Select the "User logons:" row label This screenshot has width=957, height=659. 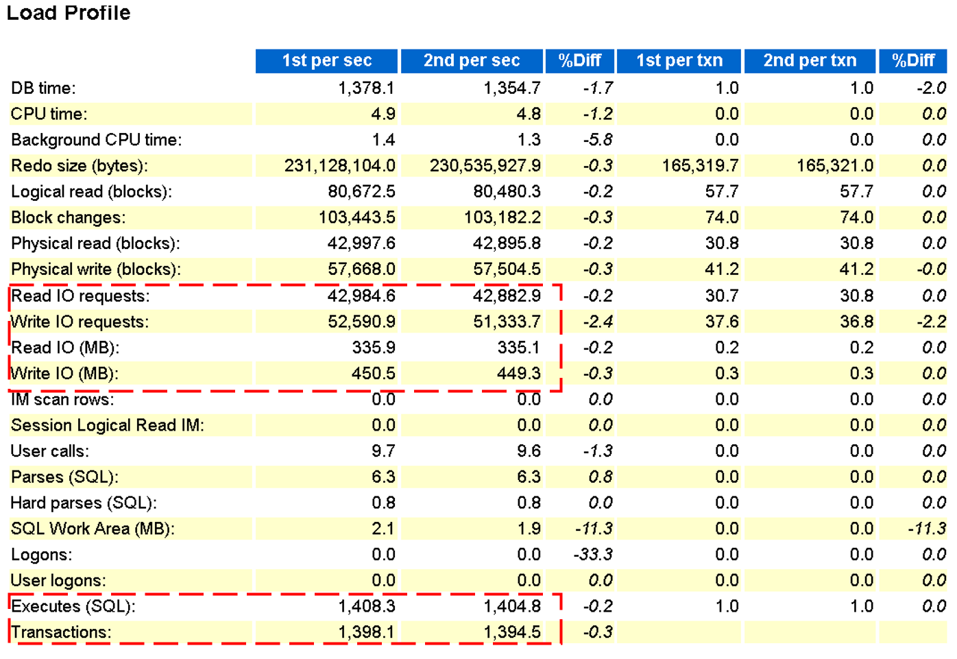(x=58, y=581)
